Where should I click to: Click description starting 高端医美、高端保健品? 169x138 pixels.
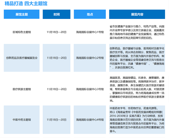137,89
